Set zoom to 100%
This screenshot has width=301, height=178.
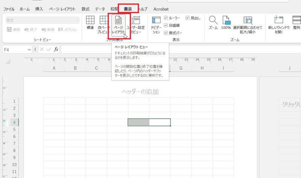click(x=226, y=23)
